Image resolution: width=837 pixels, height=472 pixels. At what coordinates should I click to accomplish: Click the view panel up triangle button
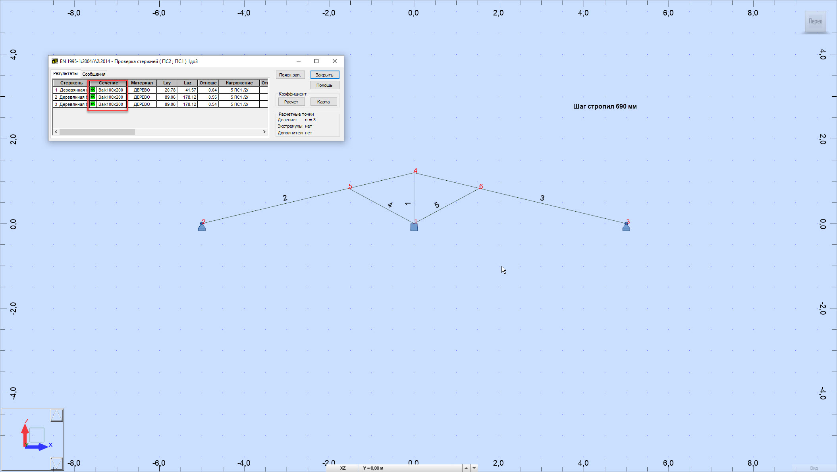(57, 415)
